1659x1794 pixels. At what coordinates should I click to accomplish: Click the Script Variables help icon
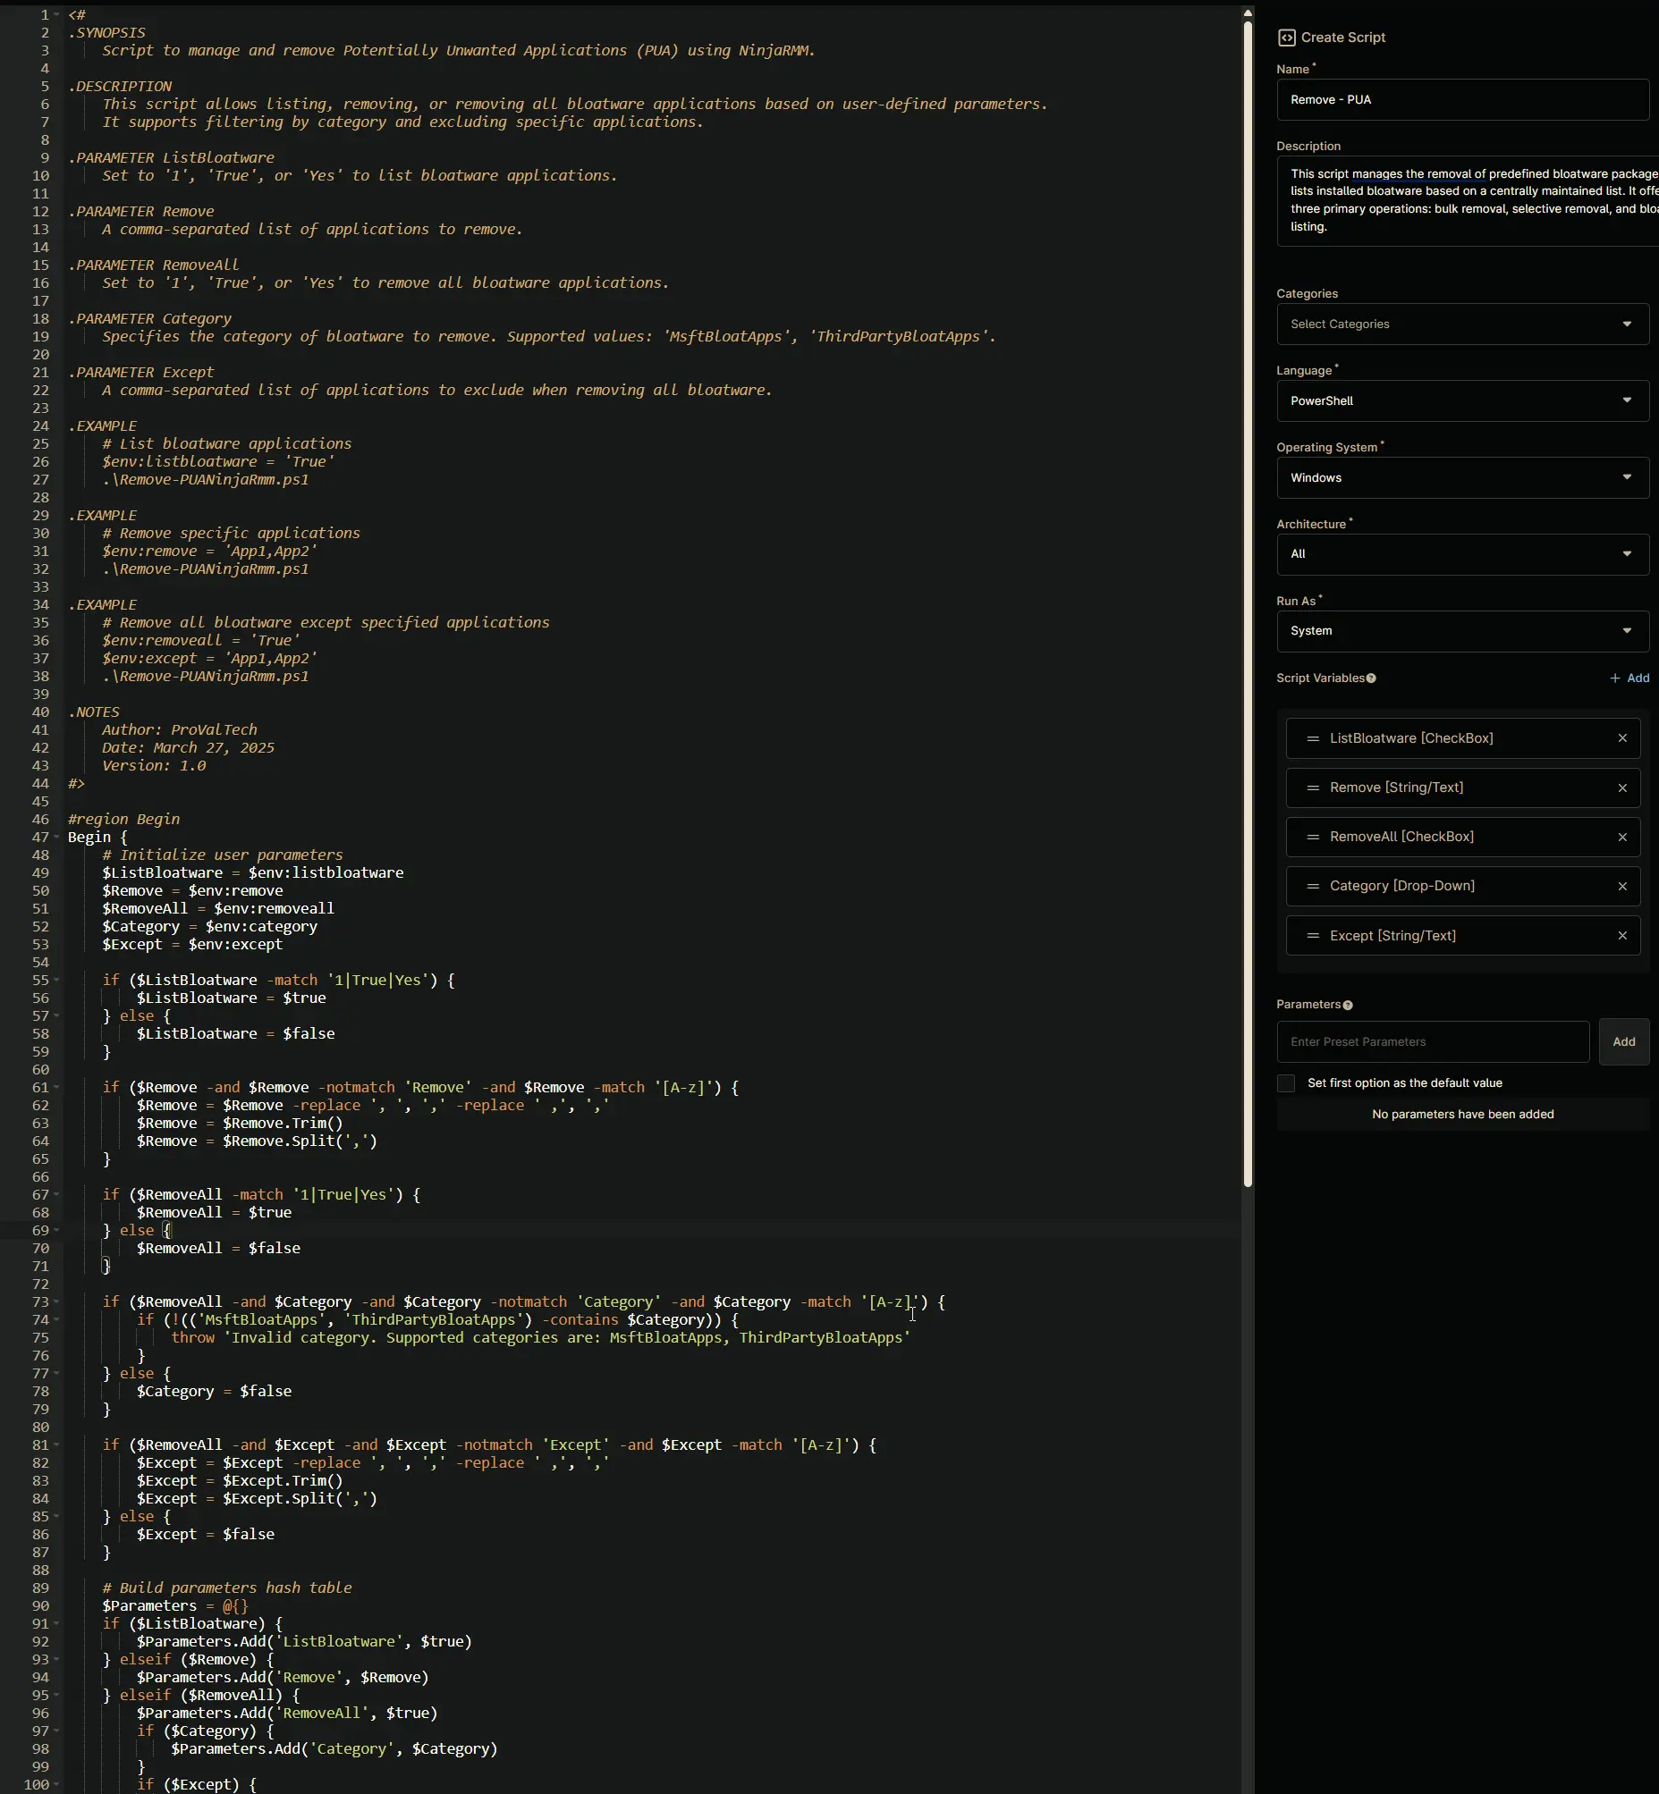1371,678
